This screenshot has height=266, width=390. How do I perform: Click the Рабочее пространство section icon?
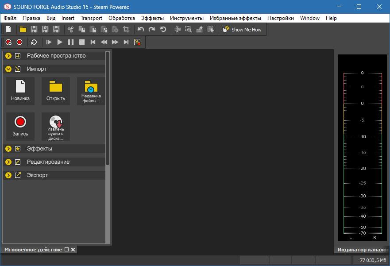[18, 56]
